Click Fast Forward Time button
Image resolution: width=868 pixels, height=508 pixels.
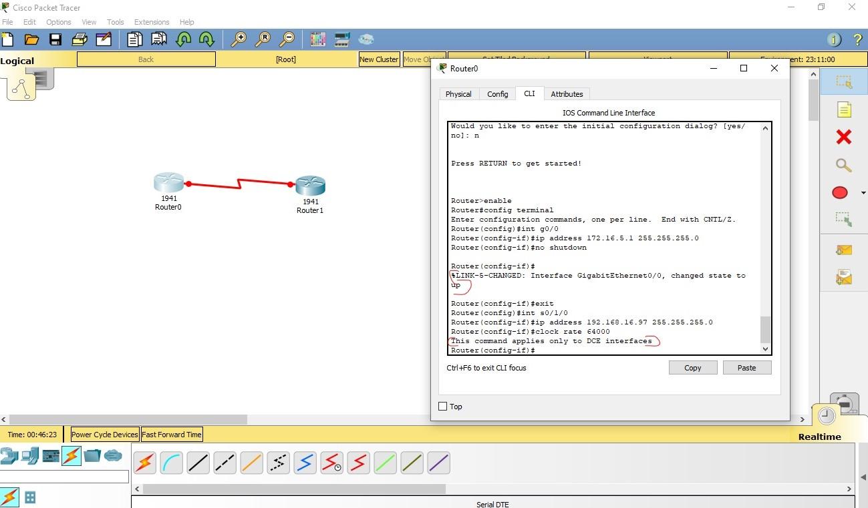click(x=172, y=435)
